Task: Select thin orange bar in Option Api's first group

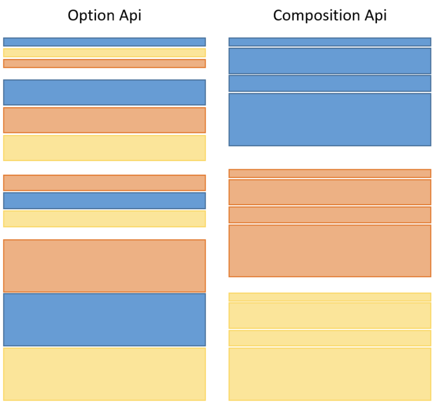Action: coord(104,63)
